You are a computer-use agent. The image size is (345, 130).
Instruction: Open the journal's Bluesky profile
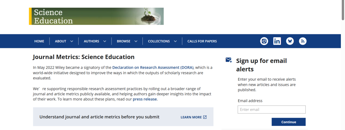pyautogui.click(x=290, y=41)
